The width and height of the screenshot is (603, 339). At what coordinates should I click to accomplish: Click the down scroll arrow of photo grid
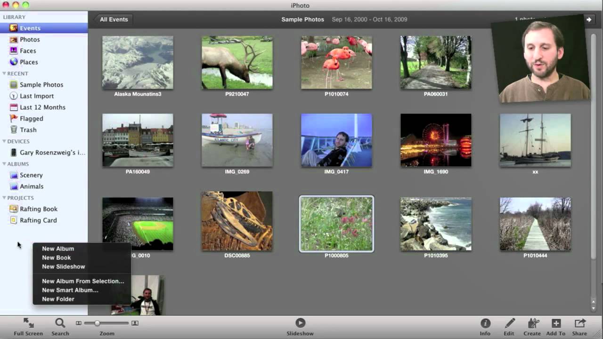pos(593,308)
